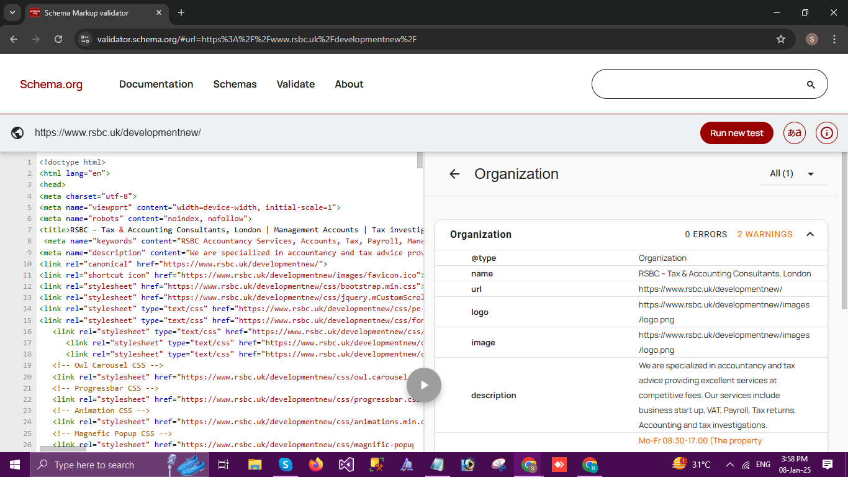Click the @type row value Organization
The image size is (848, 477).
pos(662,258)
